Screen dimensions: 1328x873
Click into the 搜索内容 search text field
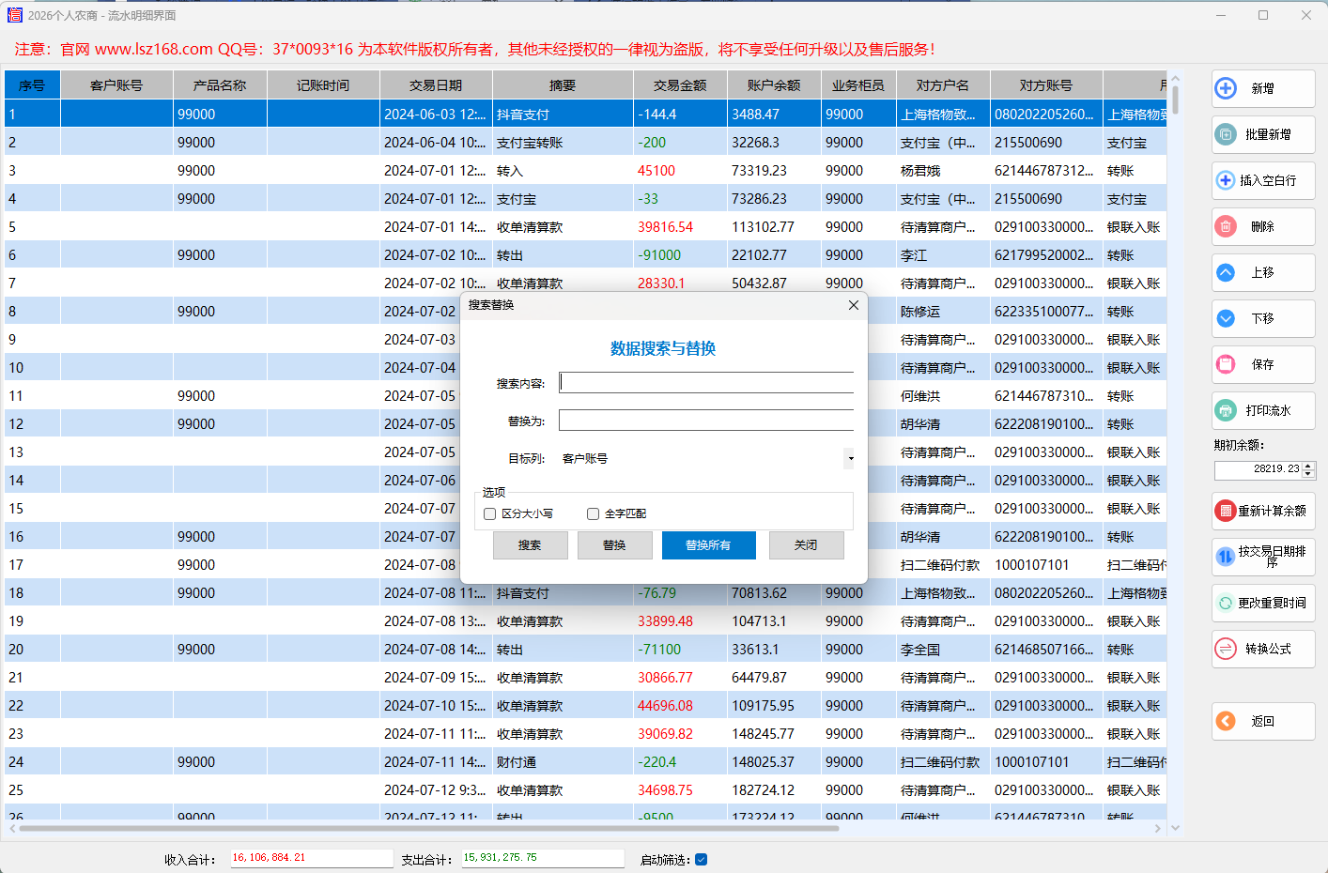[706, 382]
